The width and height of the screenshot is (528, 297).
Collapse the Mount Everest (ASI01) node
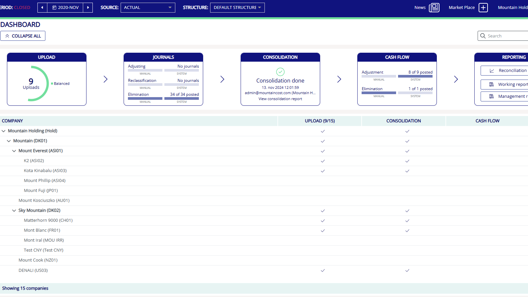coord(14,151)
